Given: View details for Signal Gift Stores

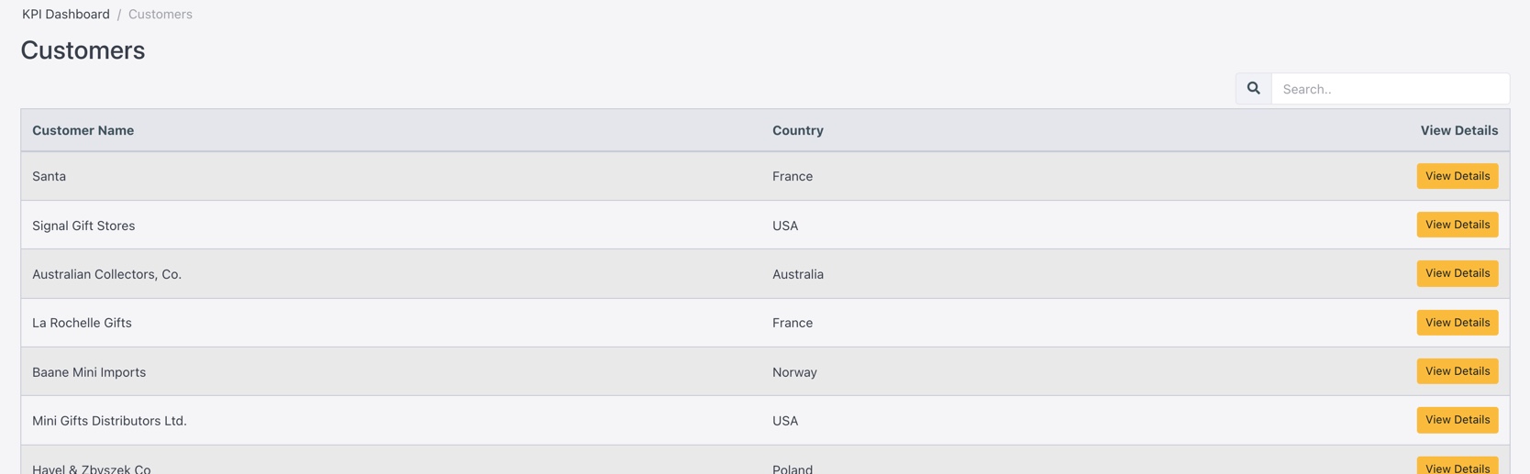Looking at the screenshot, I should tap(1457, 225).
